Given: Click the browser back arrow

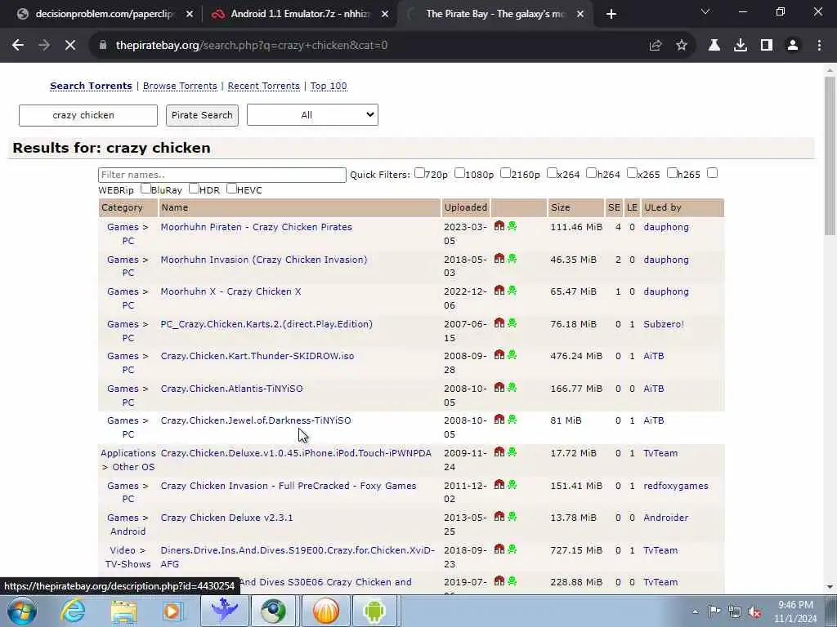Looking at the screenshot, I should [x=18, y=46].
